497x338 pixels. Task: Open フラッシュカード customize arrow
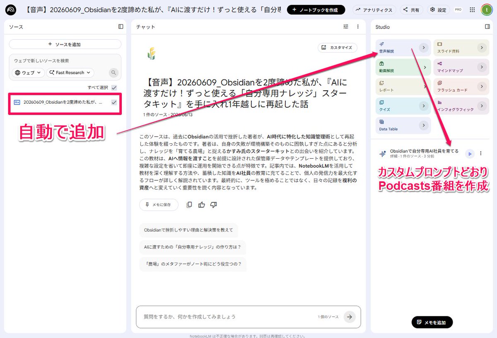(481, 87)
